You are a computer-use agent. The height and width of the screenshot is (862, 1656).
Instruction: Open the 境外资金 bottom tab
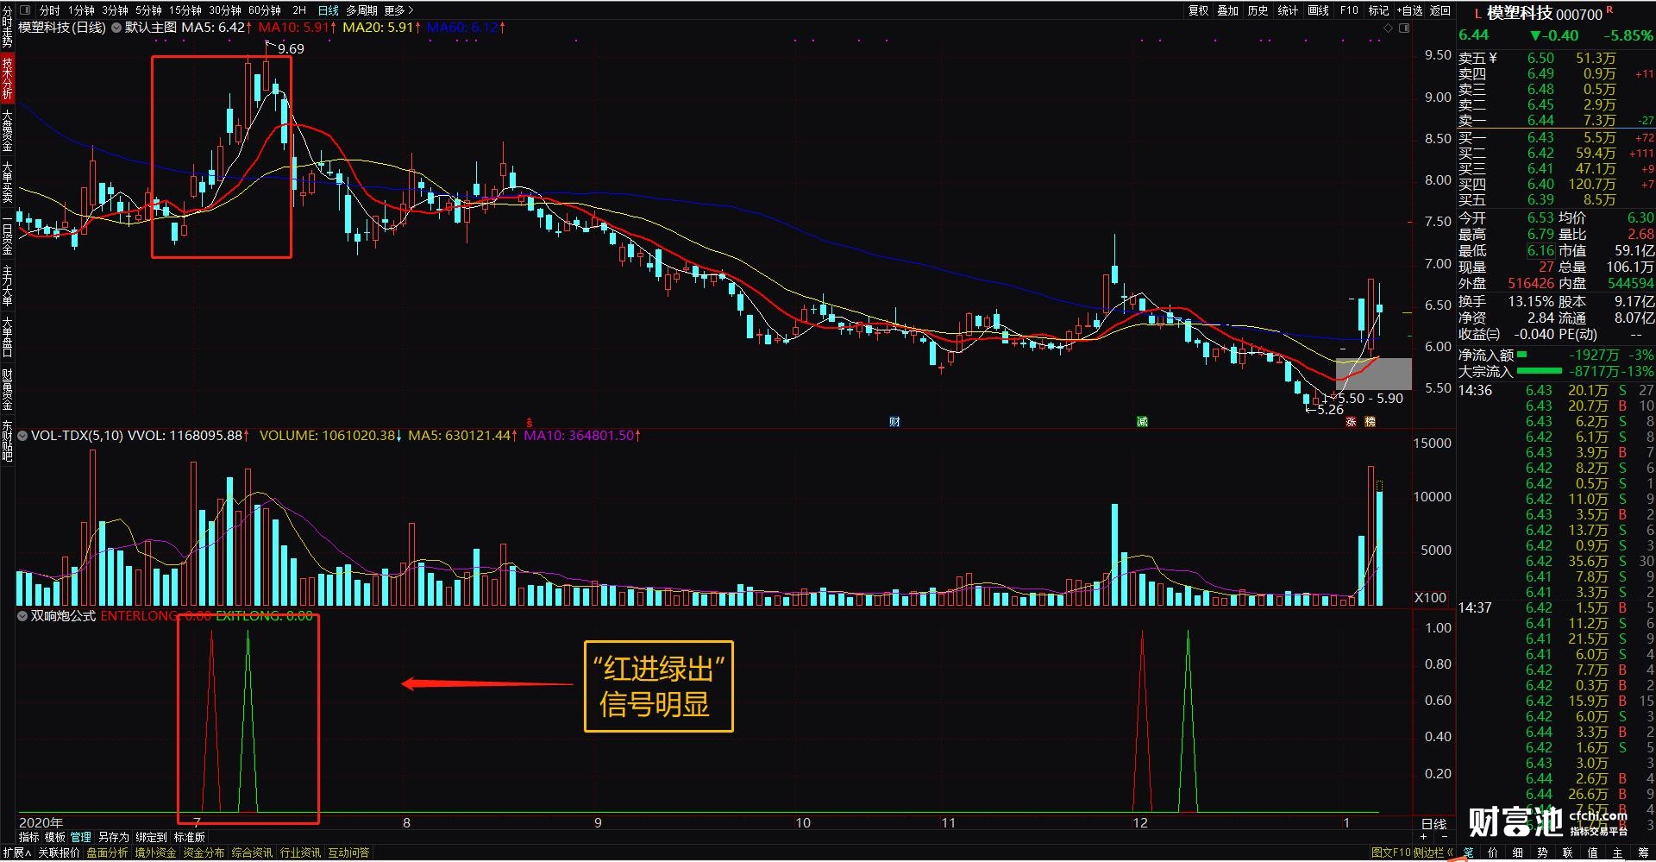[x=155, y=853]
